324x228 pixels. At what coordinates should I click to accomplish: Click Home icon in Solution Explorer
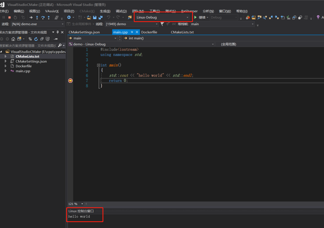[13, 39]
